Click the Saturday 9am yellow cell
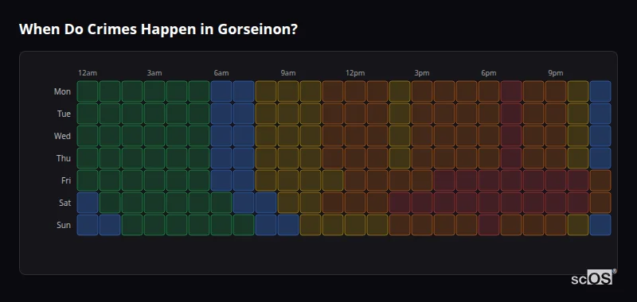This screenshot has height=302, width=637. pyautogui.click(x=288, y=203)
